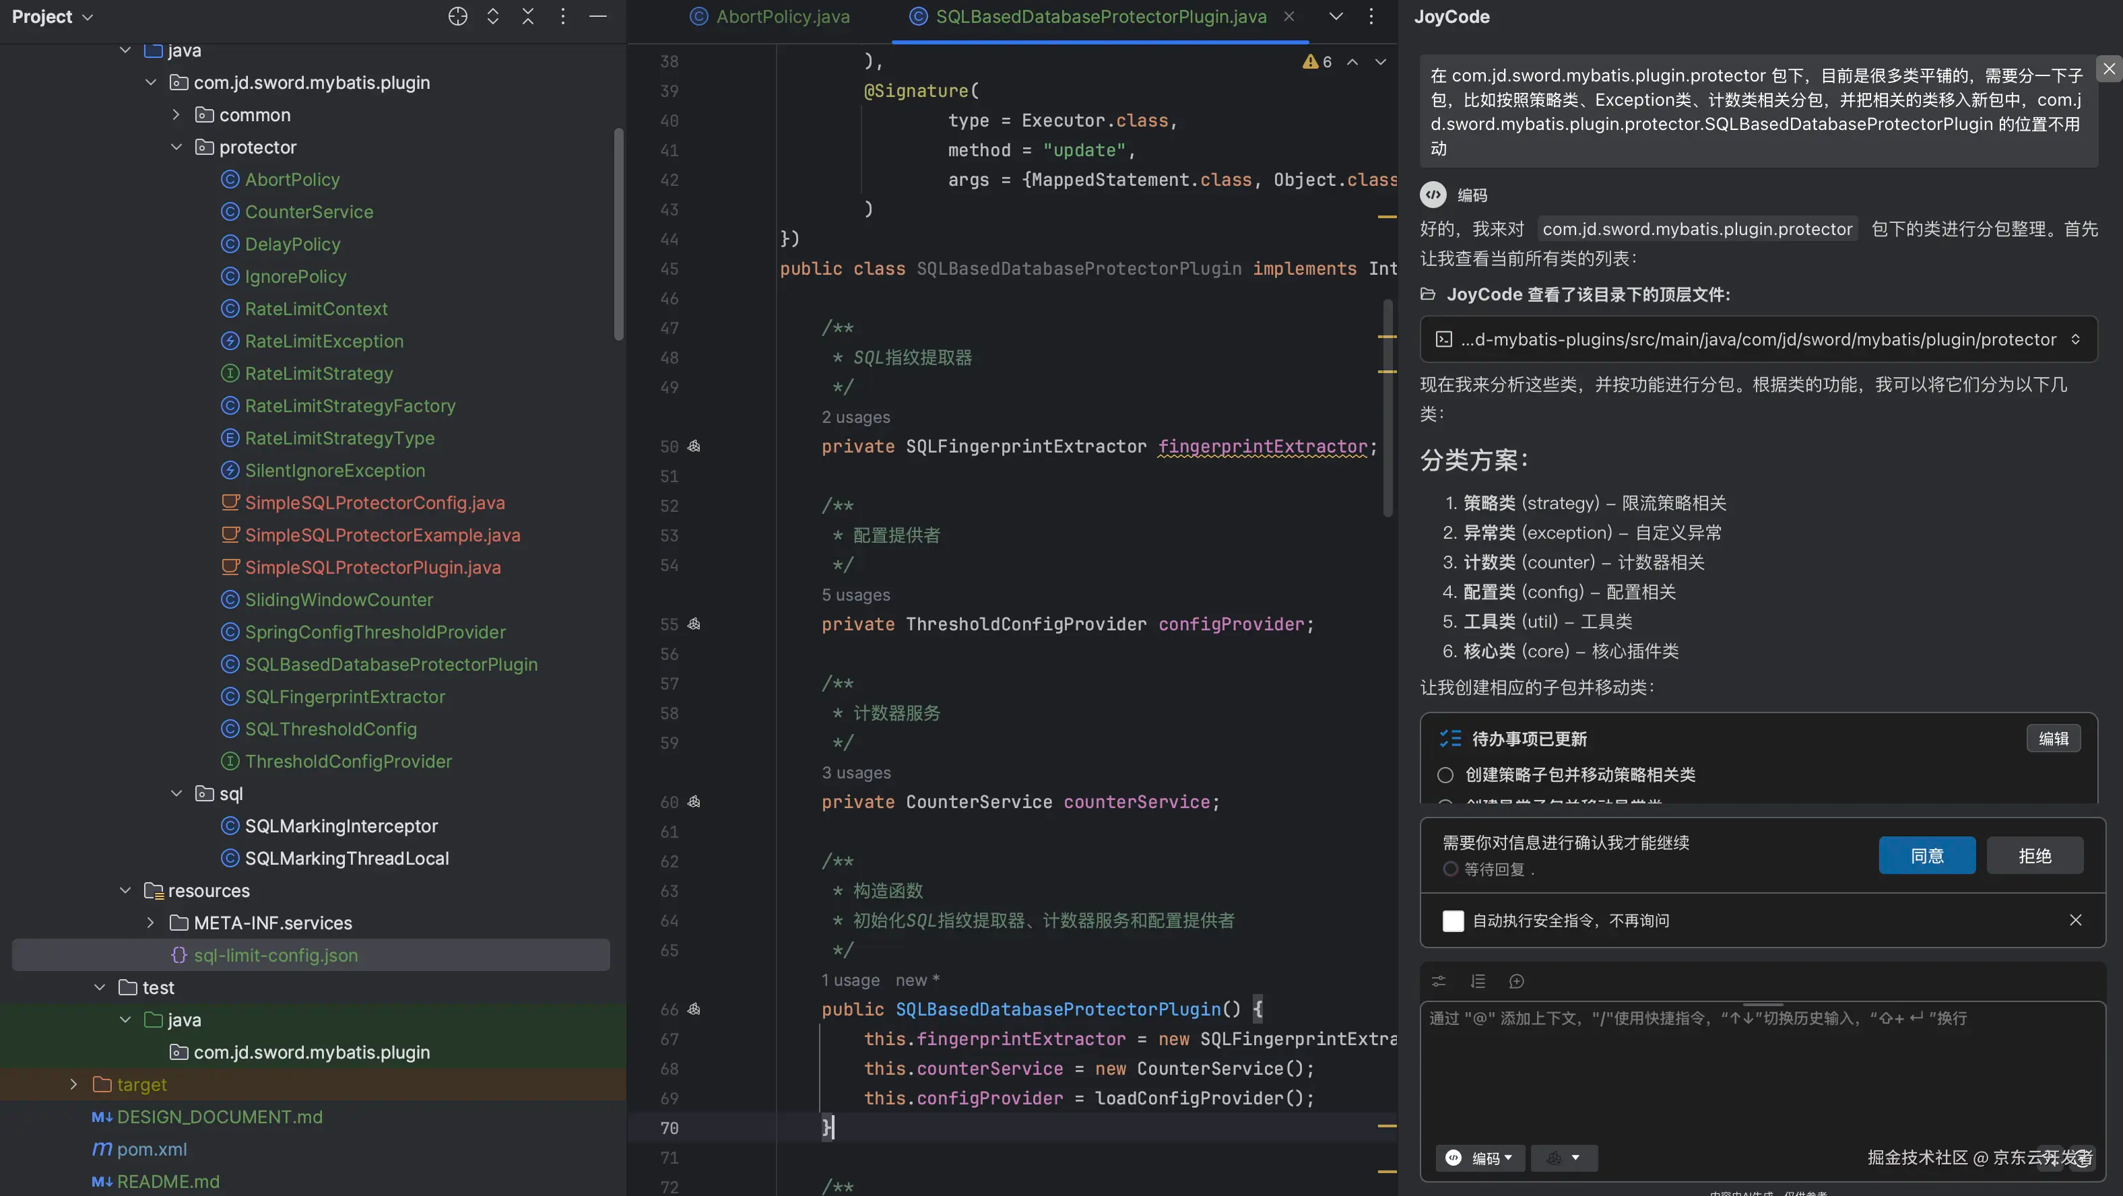This screenshot has width=2123, height=1196.
Task: Expand the target folder
Action: 73,1085
